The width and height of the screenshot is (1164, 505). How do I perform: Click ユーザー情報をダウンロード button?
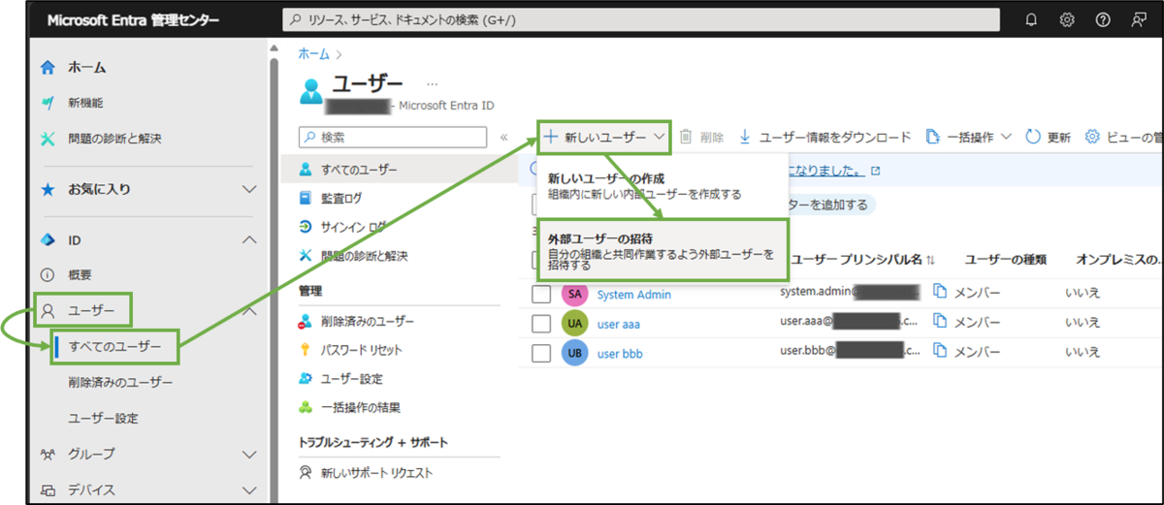(x=824, y=137)
